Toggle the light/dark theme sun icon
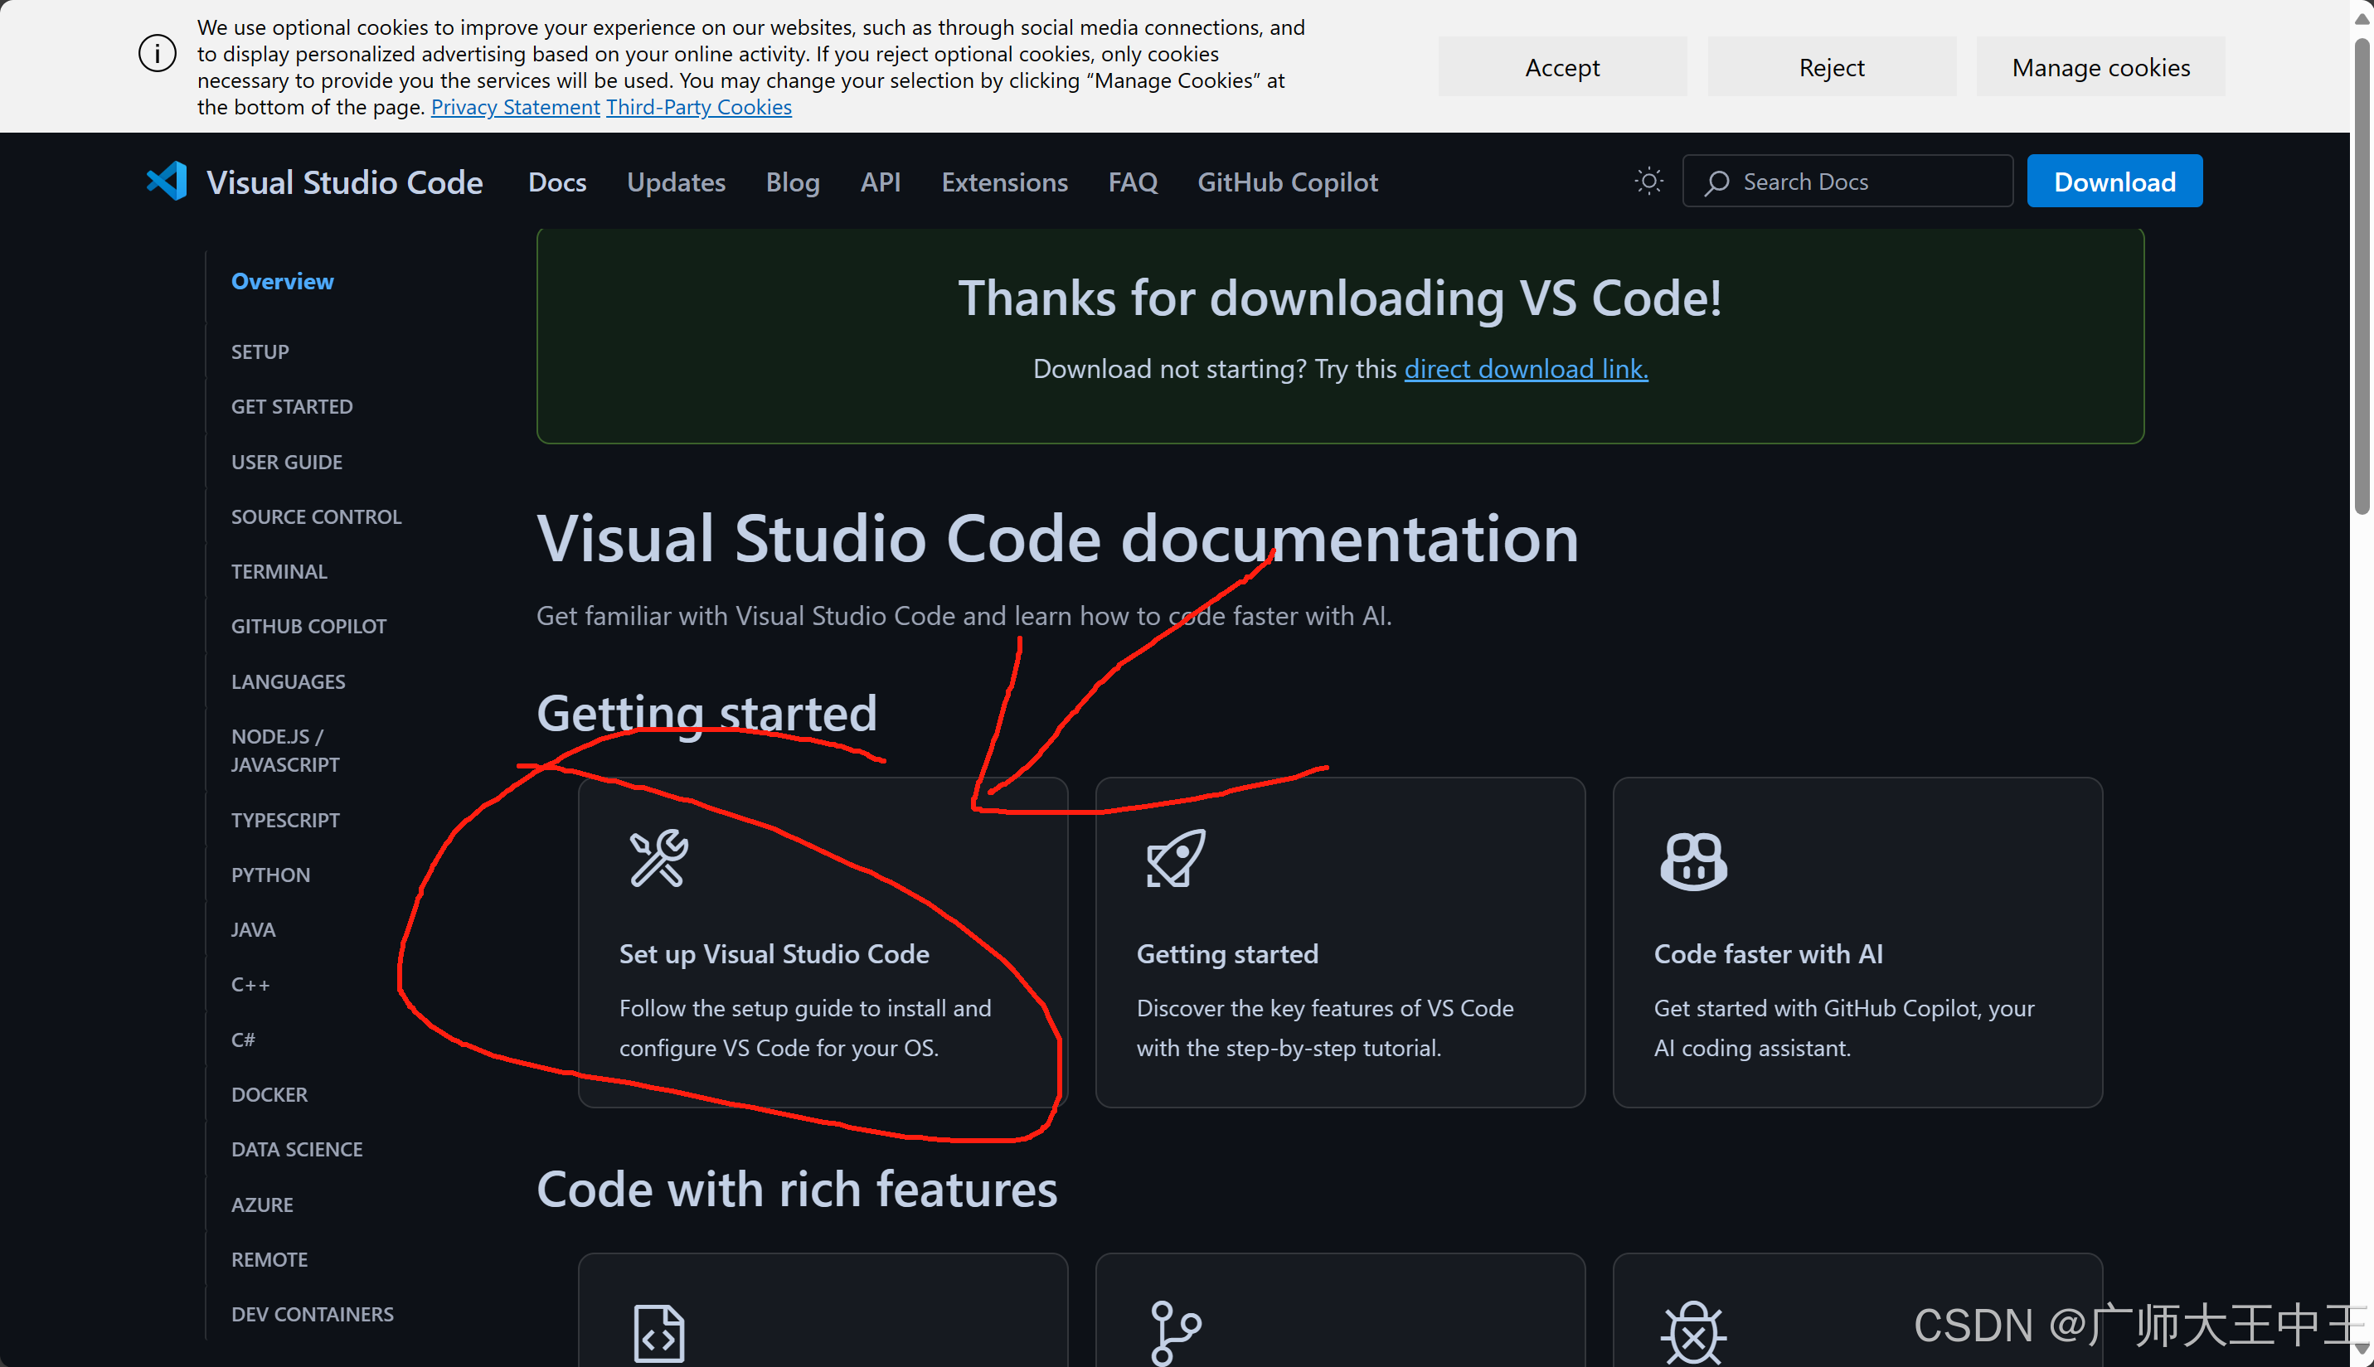The height and width of the screenshot is (1367, 2374). 1648,182
